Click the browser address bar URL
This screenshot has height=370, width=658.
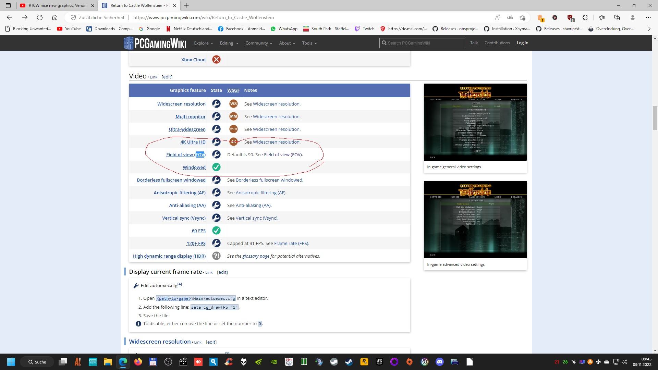tap(203, 17)
